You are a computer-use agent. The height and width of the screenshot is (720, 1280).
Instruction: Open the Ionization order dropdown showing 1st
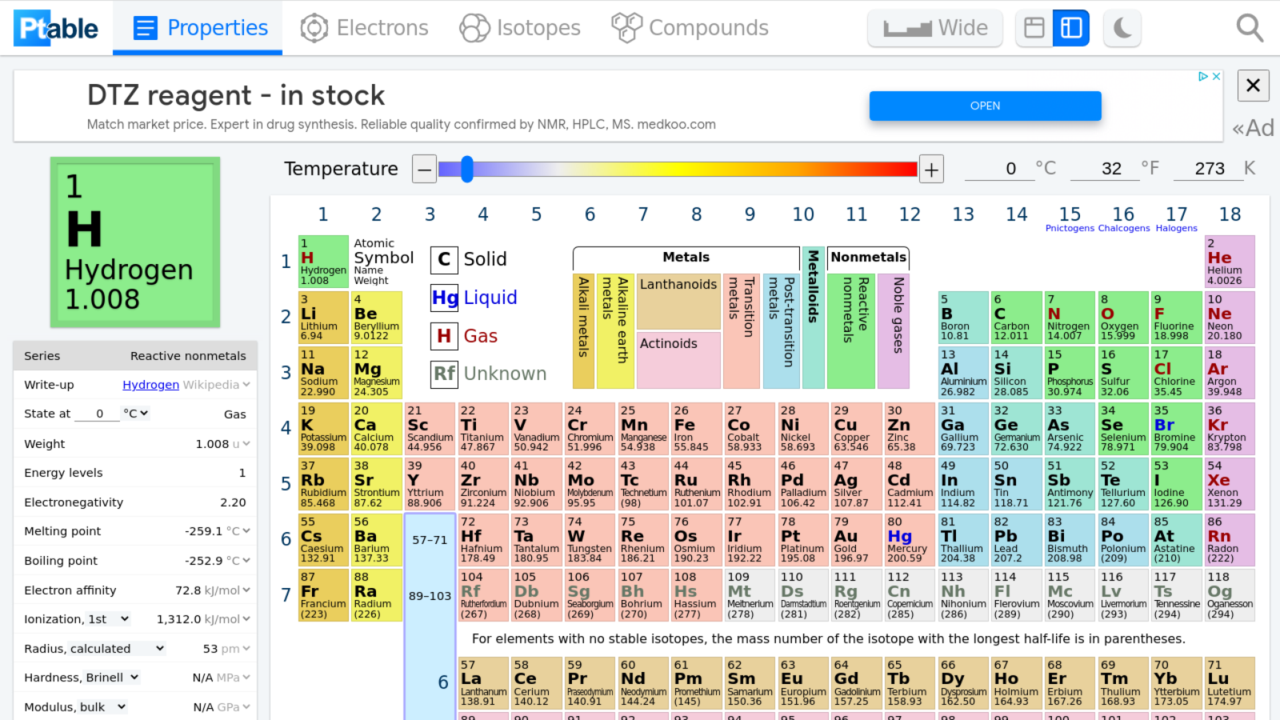(x=109, y=619)
